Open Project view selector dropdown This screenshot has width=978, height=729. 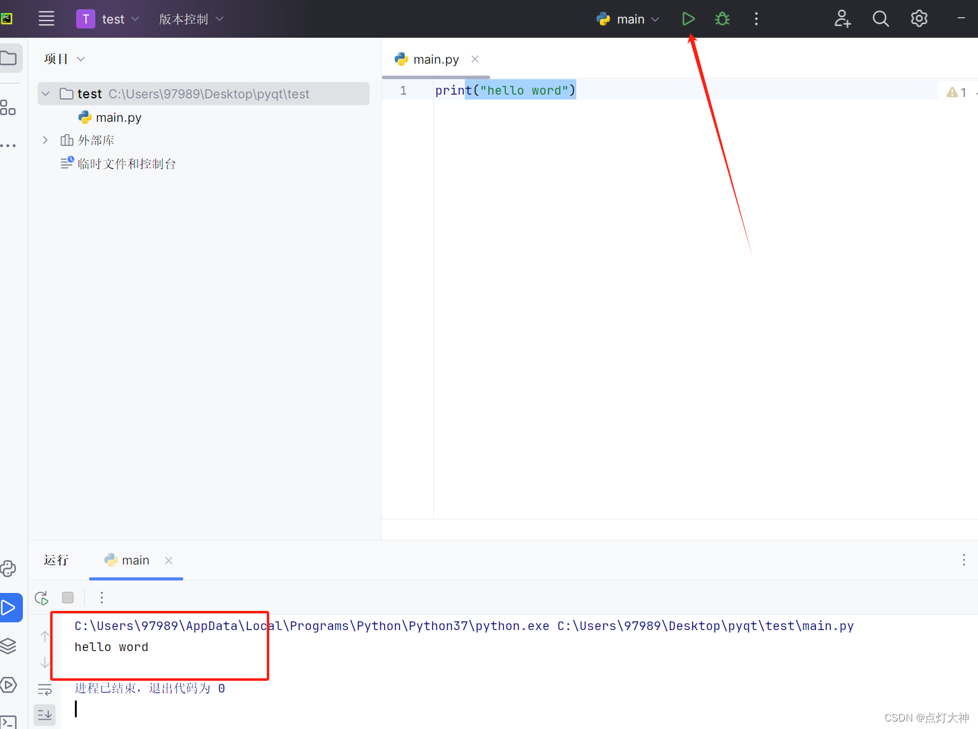(64, 59)
